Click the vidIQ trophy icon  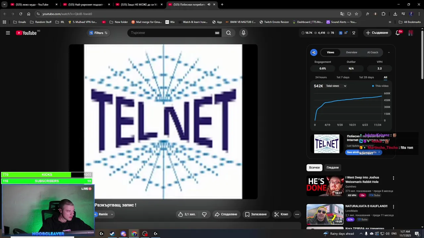pyautogui.click(x=354, y=33)
